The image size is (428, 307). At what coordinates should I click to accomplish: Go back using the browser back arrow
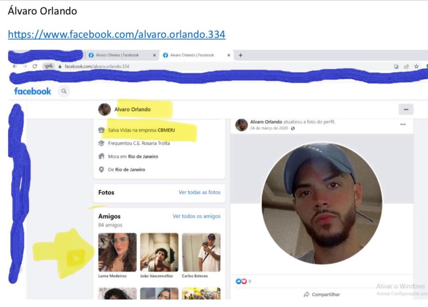pos(15,67)
